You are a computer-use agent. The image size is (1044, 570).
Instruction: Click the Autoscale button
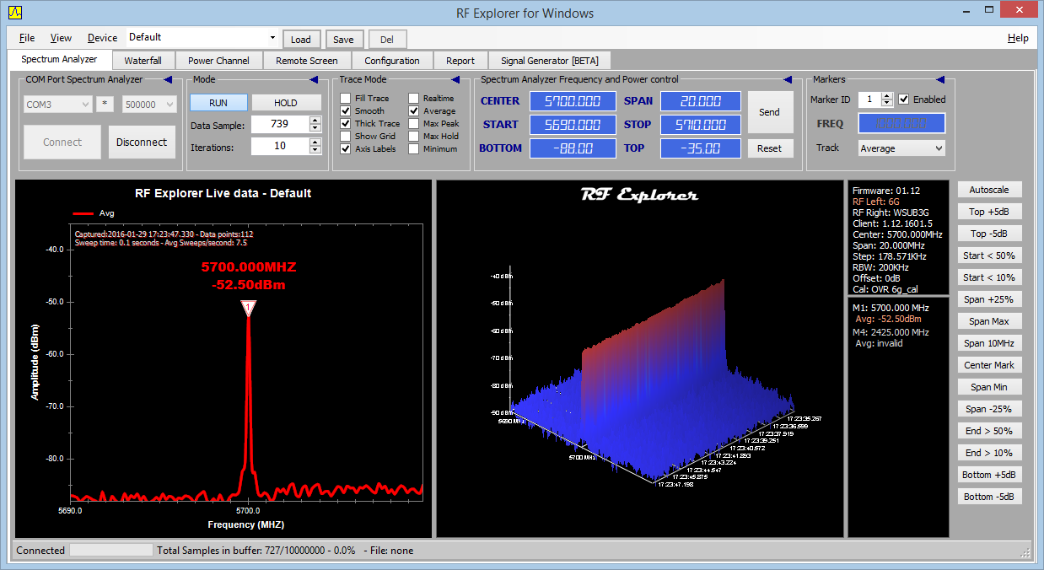pyautogui.click(x=989, y=190)
